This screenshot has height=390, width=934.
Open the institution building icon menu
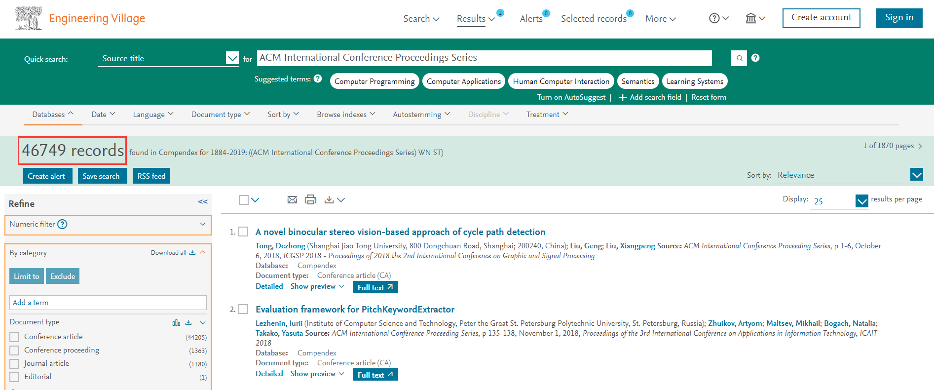click(x=755, y=18)
